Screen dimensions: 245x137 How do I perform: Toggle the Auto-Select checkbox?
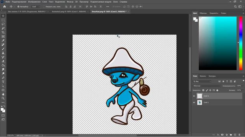pyautogui.click(x=18, y=7)
